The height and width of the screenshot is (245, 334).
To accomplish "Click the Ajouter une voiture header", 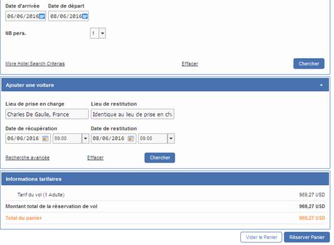I will (165, 85).
